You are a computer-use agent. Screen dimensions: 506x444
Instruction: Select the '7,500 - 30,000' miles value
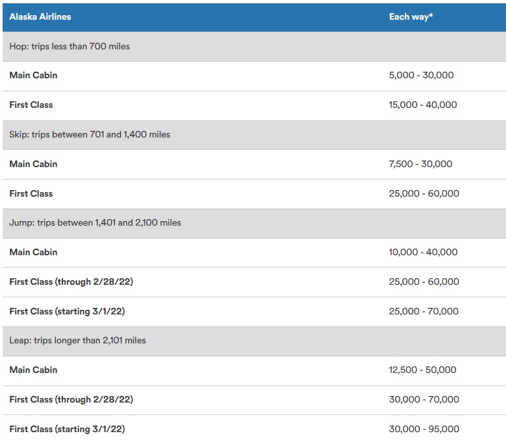[x=421, y=164]
